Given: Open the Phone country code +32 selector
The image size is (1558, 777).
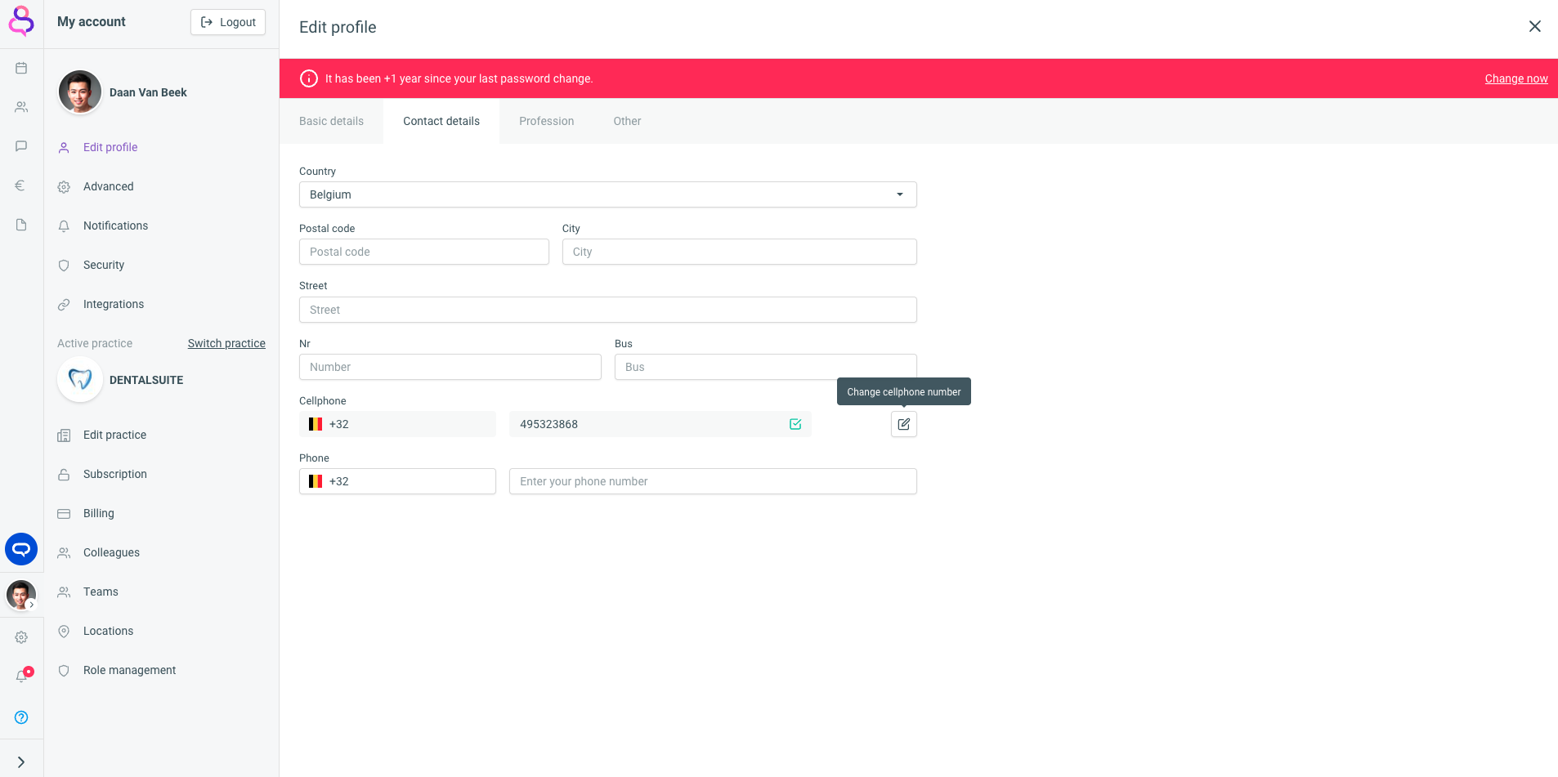Looking at the screenshot, I should pyautogui.click(x=397, y=481).
